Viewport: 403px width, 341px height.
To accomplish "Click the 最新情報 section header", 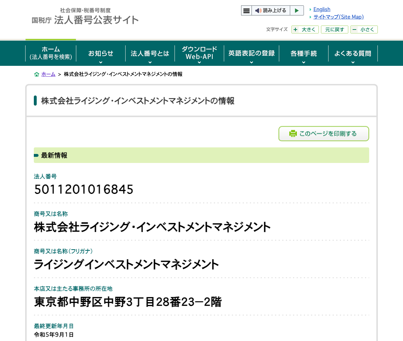I will 201,155.
